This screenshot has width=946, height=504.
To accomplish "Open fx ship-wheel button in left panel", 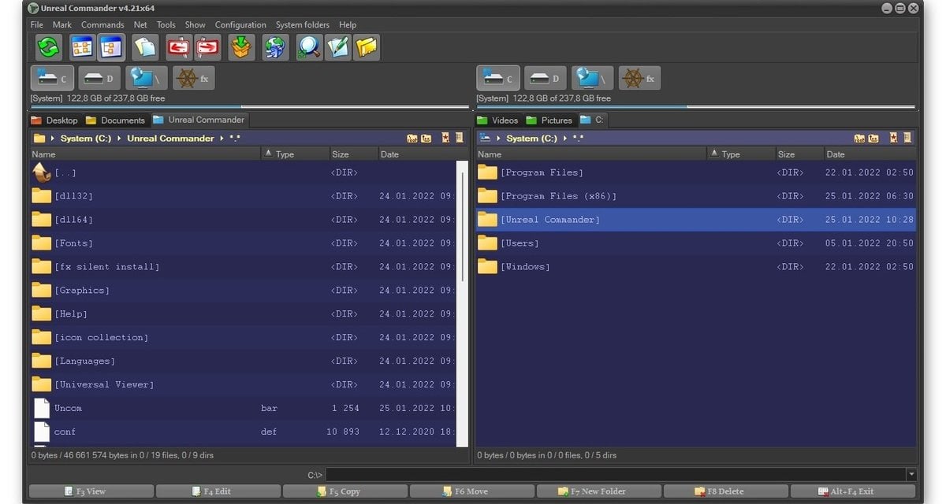I will click(x=193, y=78).
